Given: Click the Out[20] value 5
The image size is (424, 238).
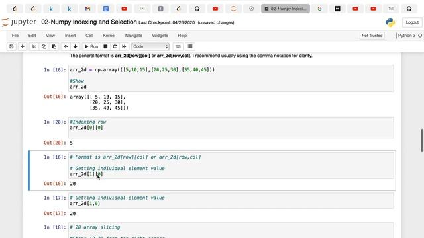Looking at the screenshot, I should point(71,143).
